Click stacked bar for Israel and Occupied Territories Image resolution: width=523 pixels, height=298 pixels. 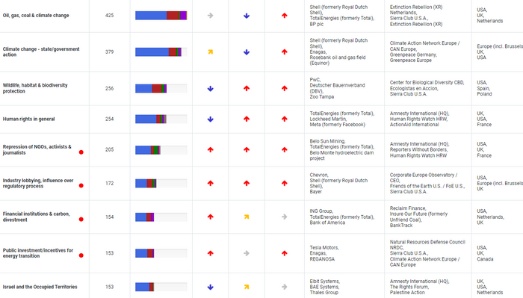(x=161, y=287)
